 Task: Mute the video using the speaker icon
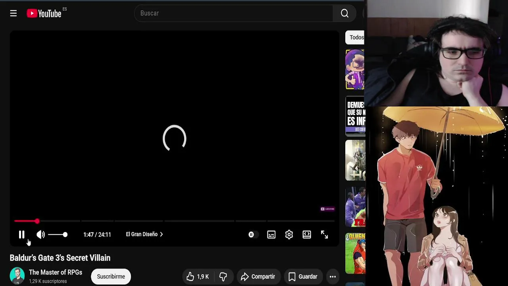40,234
